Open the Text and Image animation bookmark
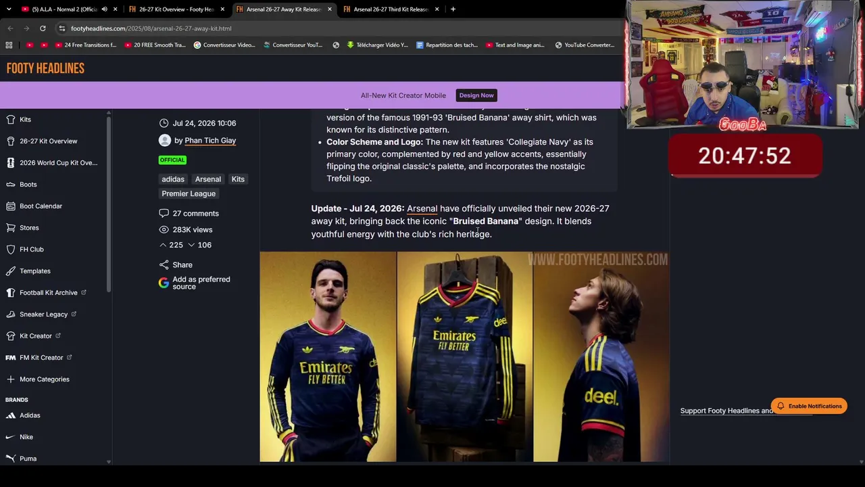This screenshot has width=865, height=487. click(x=515, y=45)
